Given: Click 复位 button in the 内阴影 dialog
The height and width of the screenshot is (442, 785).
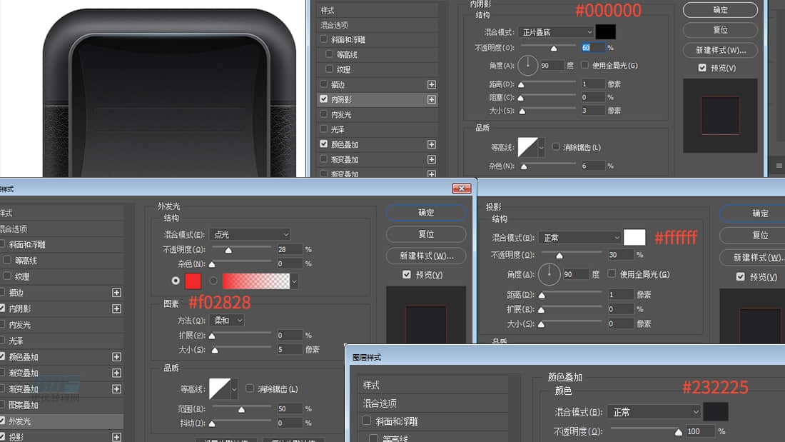Looking at the screenshot, I should tap(720, 30).
